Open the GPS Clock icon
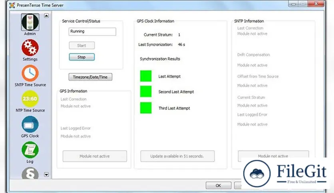The height and width of the screenshot is (193, 334). coord(30,124)
